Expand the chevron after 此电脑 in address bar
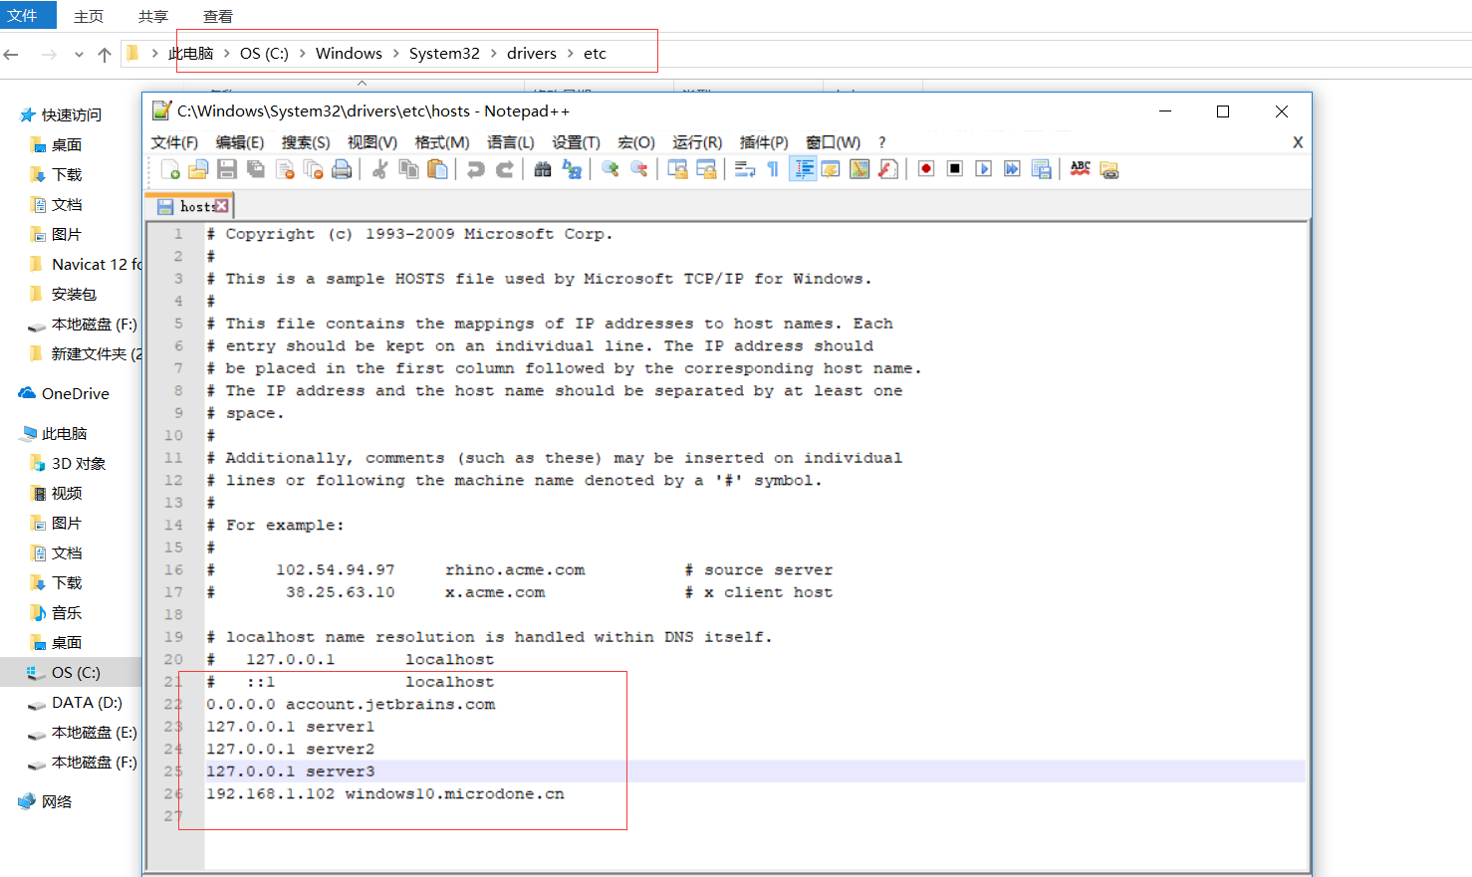The width and height of the screenshot is (1472, 877). coord(227,53)
